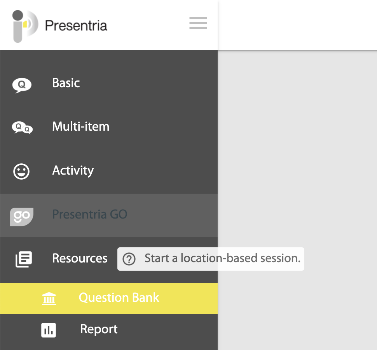Open the Basic menu item
Screen dimensions: 377x350
pyautogui.click(x=109, y=84)
